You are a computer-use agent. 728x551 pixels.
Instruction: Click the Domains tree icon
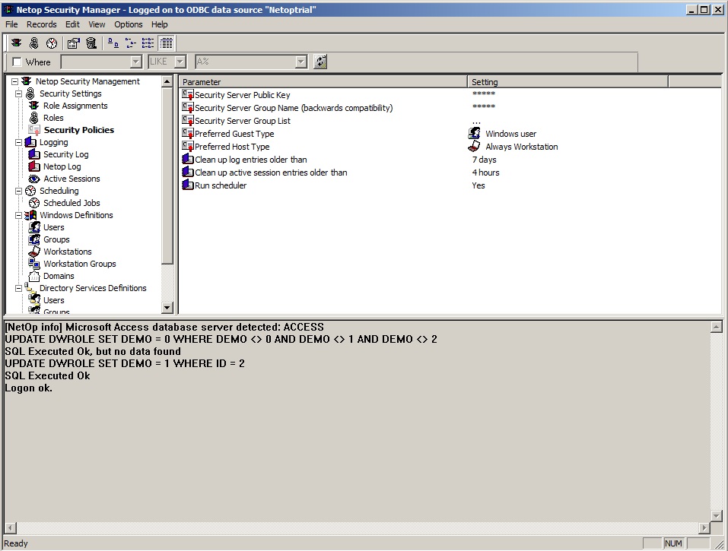34,276
